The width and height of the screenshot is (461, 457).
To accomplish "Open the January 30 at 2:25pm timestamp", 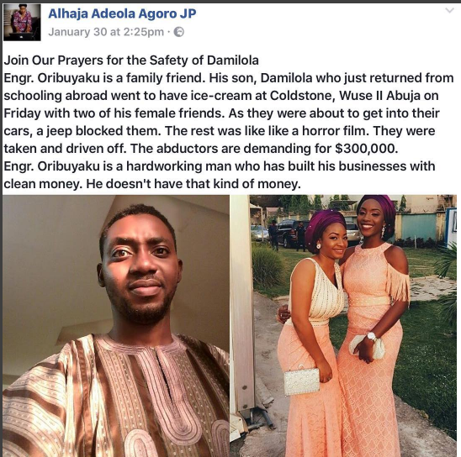I will click(106, 32).
